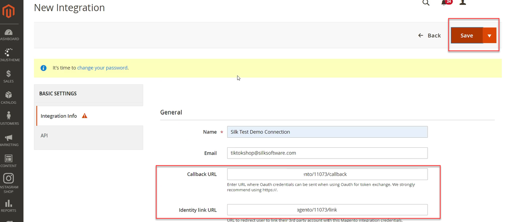Open the Reports sidebar menu
This screenshot has width=511, height=222.
(9, 206)
